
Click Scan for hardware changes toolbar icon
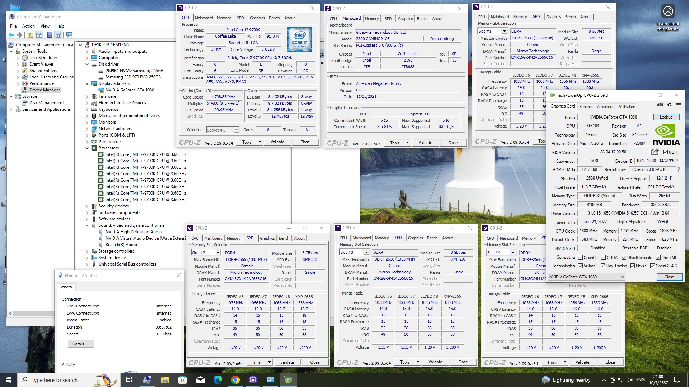point(69,35)
